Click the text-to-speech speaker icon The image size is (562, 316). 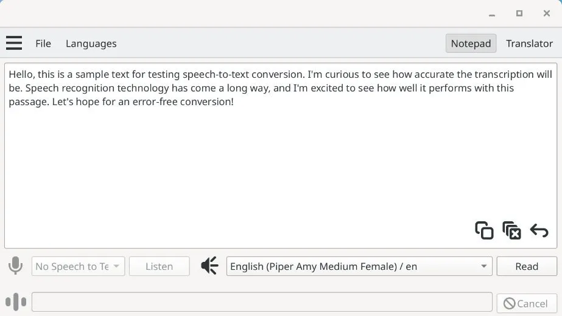[x=209, y=266]
